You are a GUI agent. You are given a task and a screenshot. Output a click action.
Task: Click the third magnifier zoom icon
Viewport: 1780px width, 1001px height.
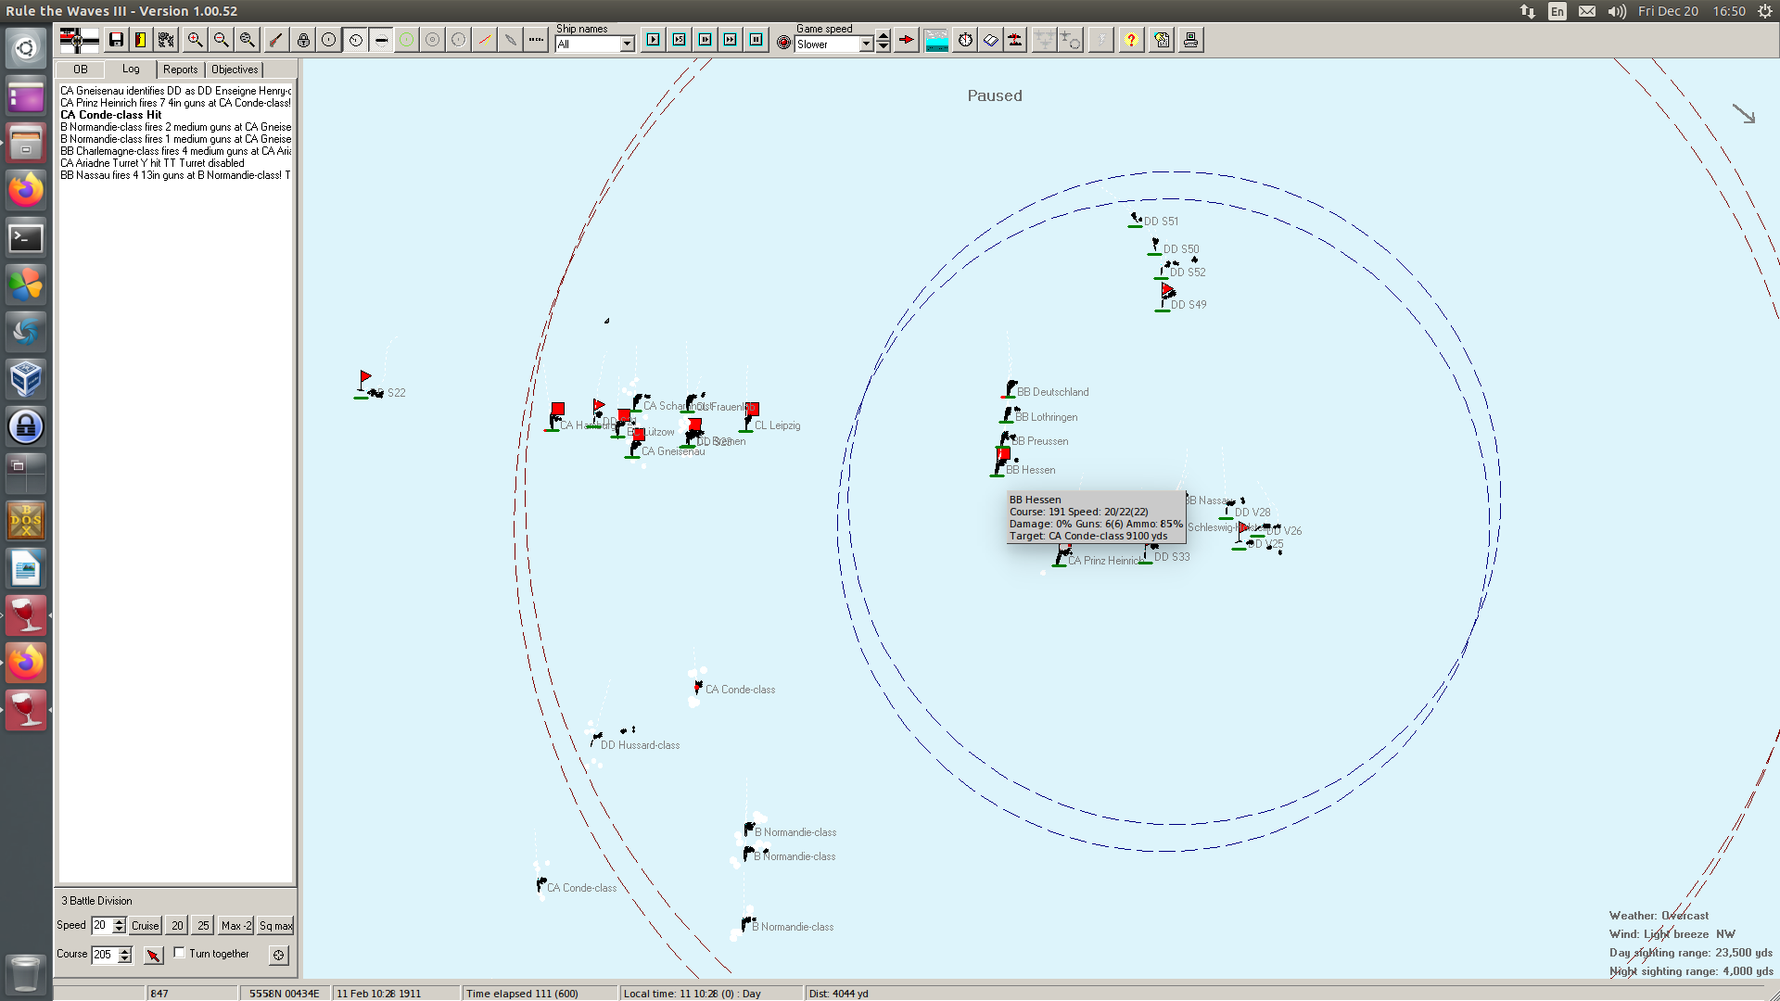point(247,40)
